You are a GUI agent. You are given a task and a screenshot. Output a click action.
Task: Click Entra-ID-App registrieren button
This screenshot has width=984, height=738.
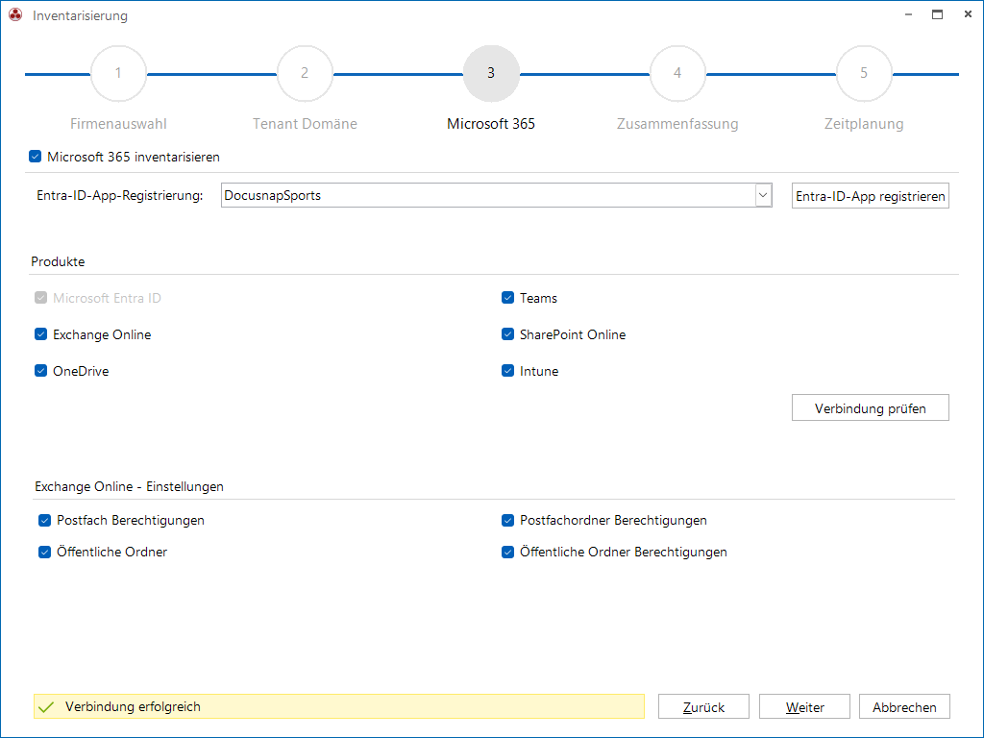871,196
